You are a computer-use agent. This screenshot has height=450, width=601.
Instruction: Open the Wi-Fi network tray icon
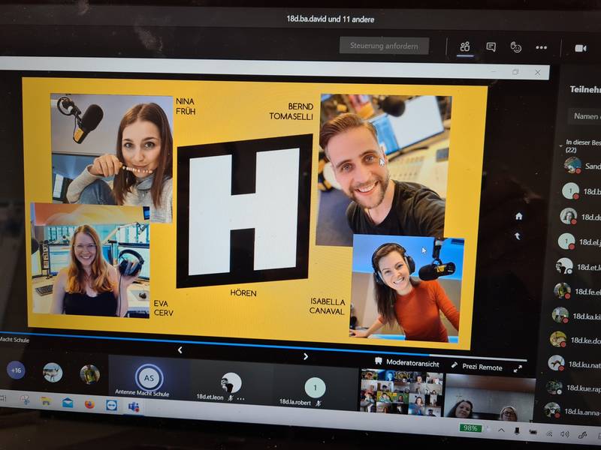pyautogui.click(x=549, y=433)
